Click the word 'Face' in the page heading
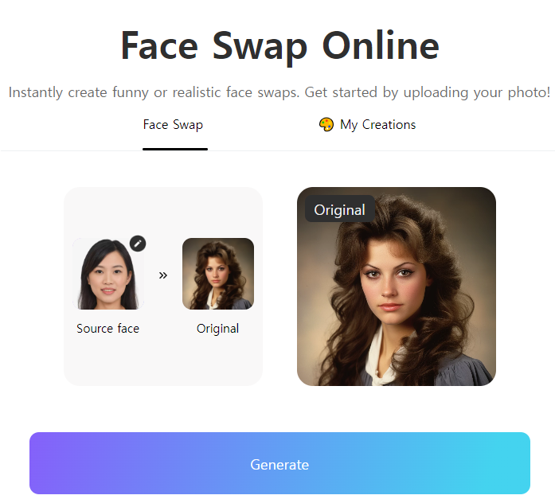 click(x=159, y=45)
